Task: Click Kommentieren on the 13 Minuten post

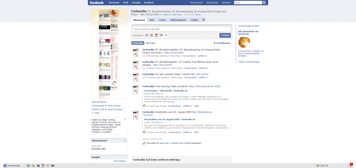Action: pyautogui.click(x=191, y=68)
